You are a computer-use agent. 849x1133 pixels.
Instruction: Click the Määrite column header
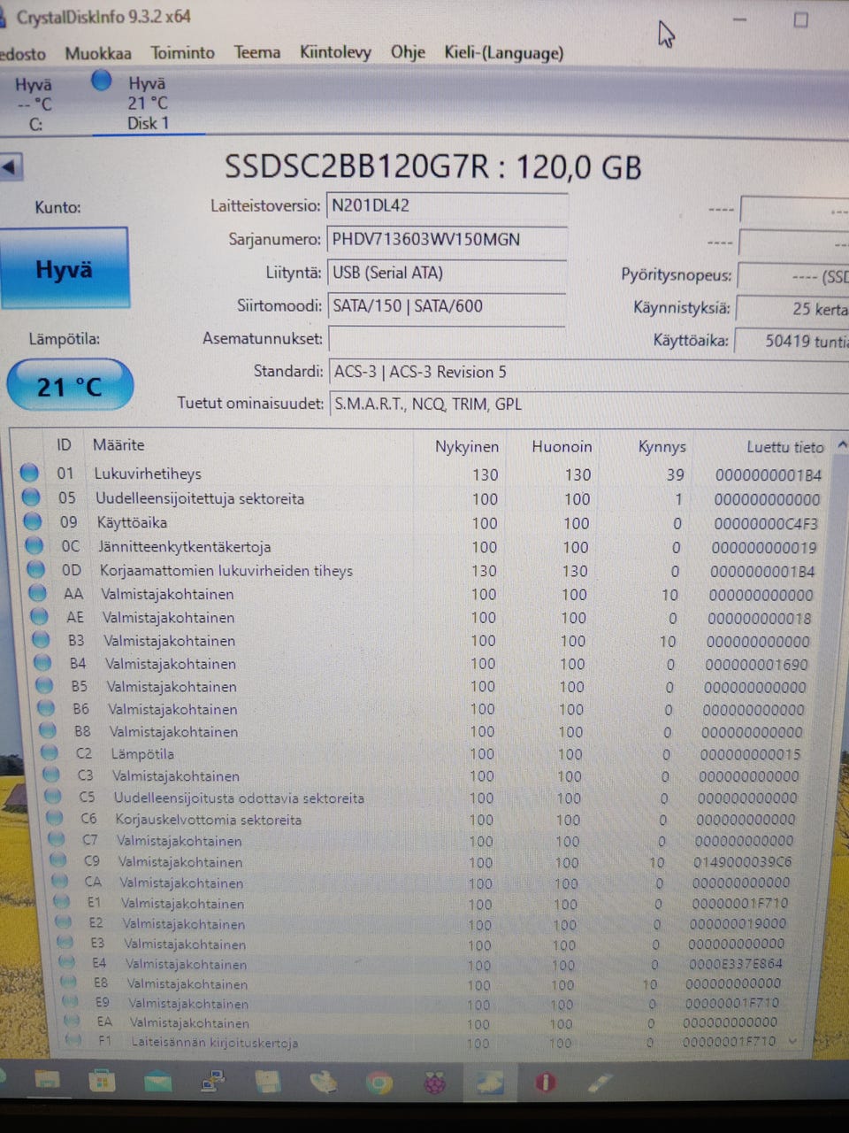point(119,444)
